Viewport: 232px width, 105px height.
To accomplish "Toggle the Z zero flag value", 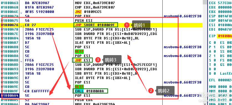I will pyautogui.click(x=215, y=56).
